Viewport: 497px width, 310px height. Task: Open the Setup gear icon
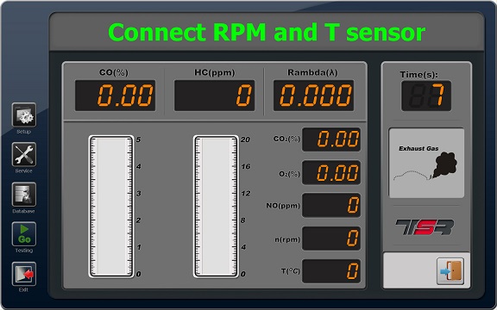(x=24, y=115)
